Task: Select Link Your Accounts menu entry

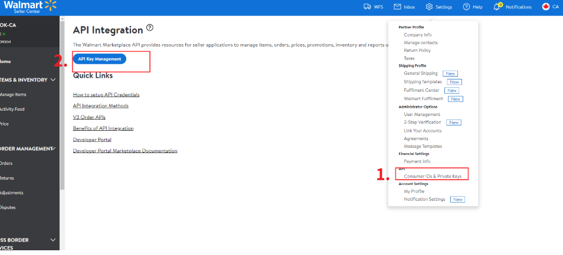Action: (423, 131)
